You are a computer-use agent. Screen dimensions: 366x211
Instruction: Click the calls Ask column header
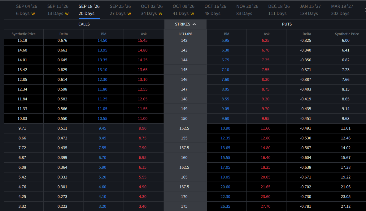pos(144,34)
